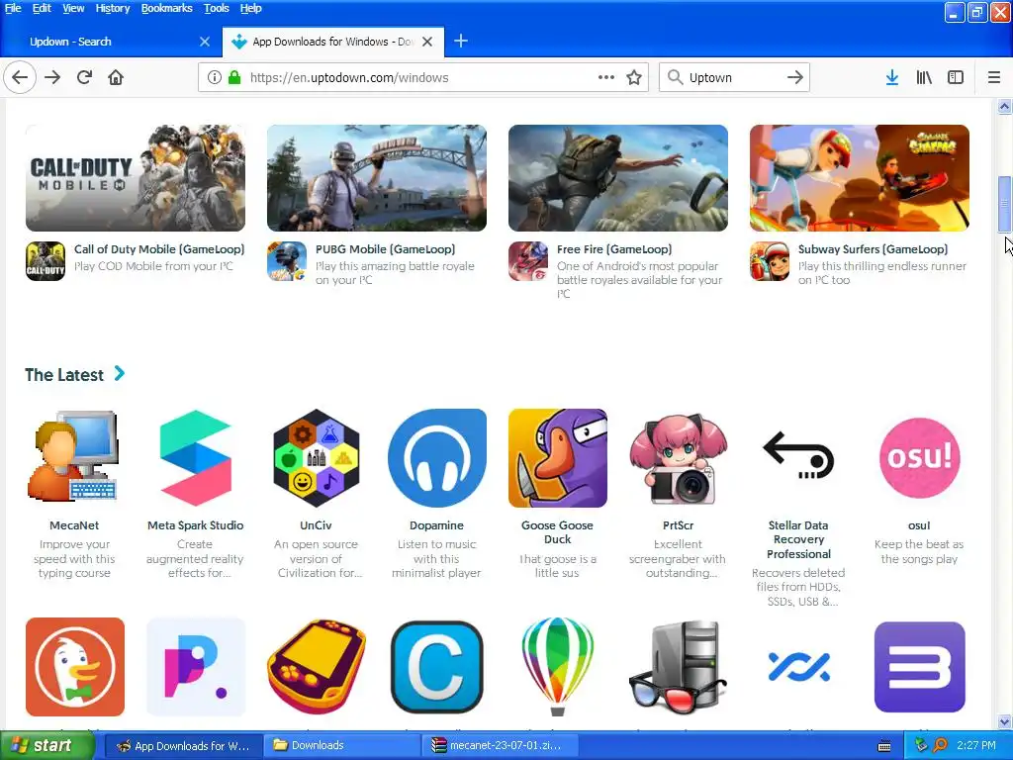The width and height of the screenshot is (1013, 760).
Task: Switch to the Updown - Search tab
Action: (x=110, y=42)
